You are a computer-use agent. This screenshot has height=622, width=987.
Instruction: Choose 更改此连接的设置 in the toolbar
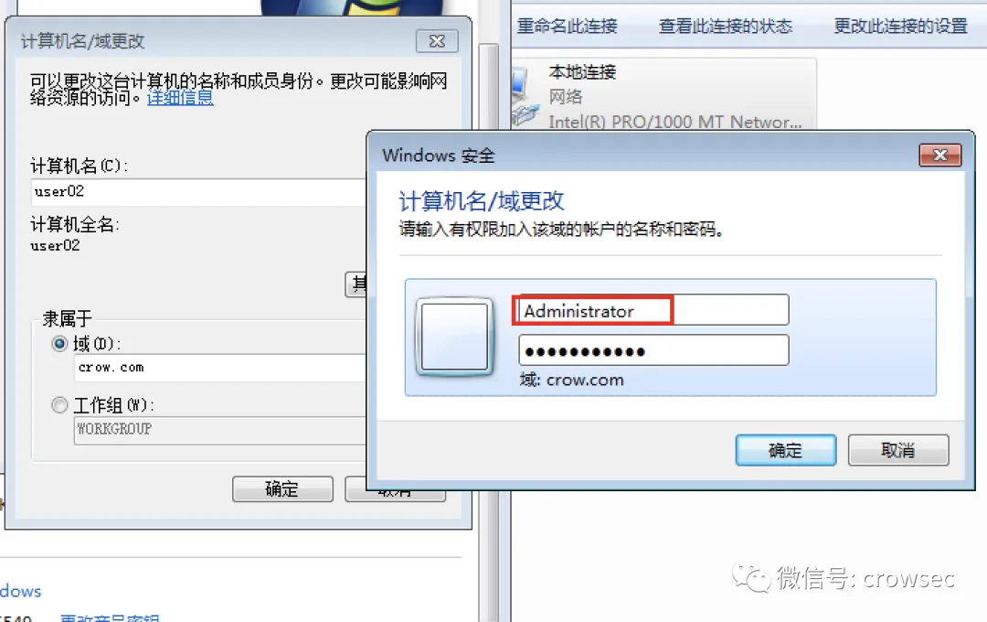901,27
